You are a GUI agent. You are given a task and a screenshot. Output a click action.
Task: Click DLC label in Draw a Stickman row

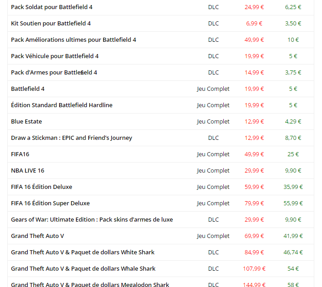click(x=213, y=138)
